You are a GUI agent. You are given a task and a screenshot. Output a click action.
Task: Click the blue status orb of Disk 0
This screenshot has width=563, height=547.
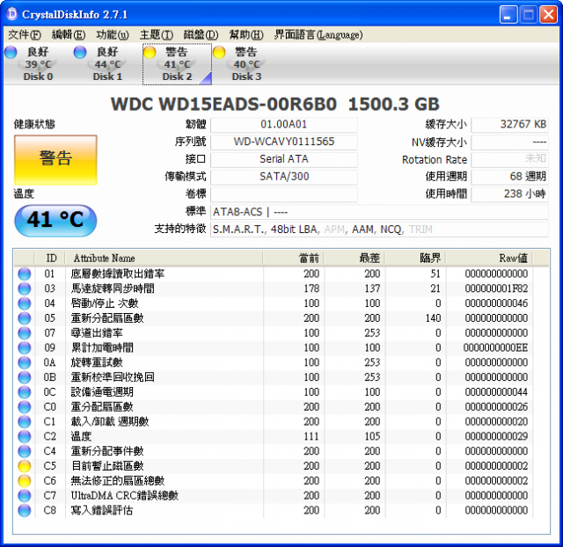pyautogui.click(x=11, y=52)
